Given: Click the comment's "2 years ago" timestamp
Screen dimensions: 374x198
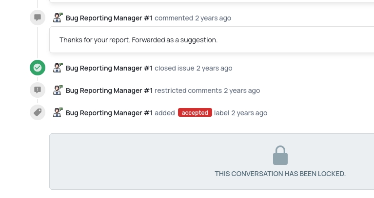Looking at the screenshot, I should (x=213, y=18).
